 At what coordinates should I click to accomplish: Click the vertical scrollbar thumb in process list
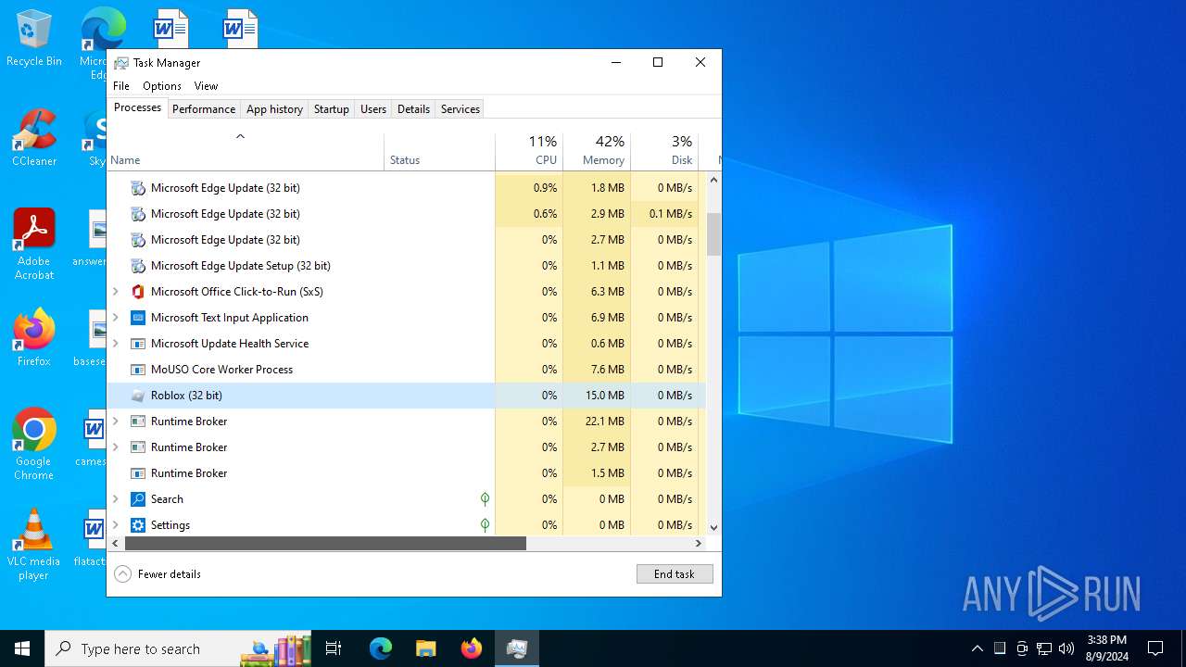pyautogui.click(x=713, y=234)
